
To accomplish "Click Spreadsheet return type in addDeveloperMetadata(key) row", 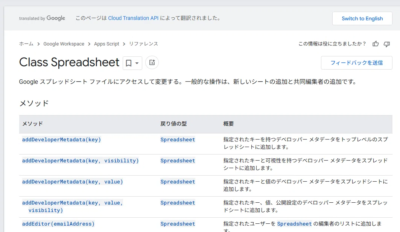I will pyautogui.click(x=178, y=140).
